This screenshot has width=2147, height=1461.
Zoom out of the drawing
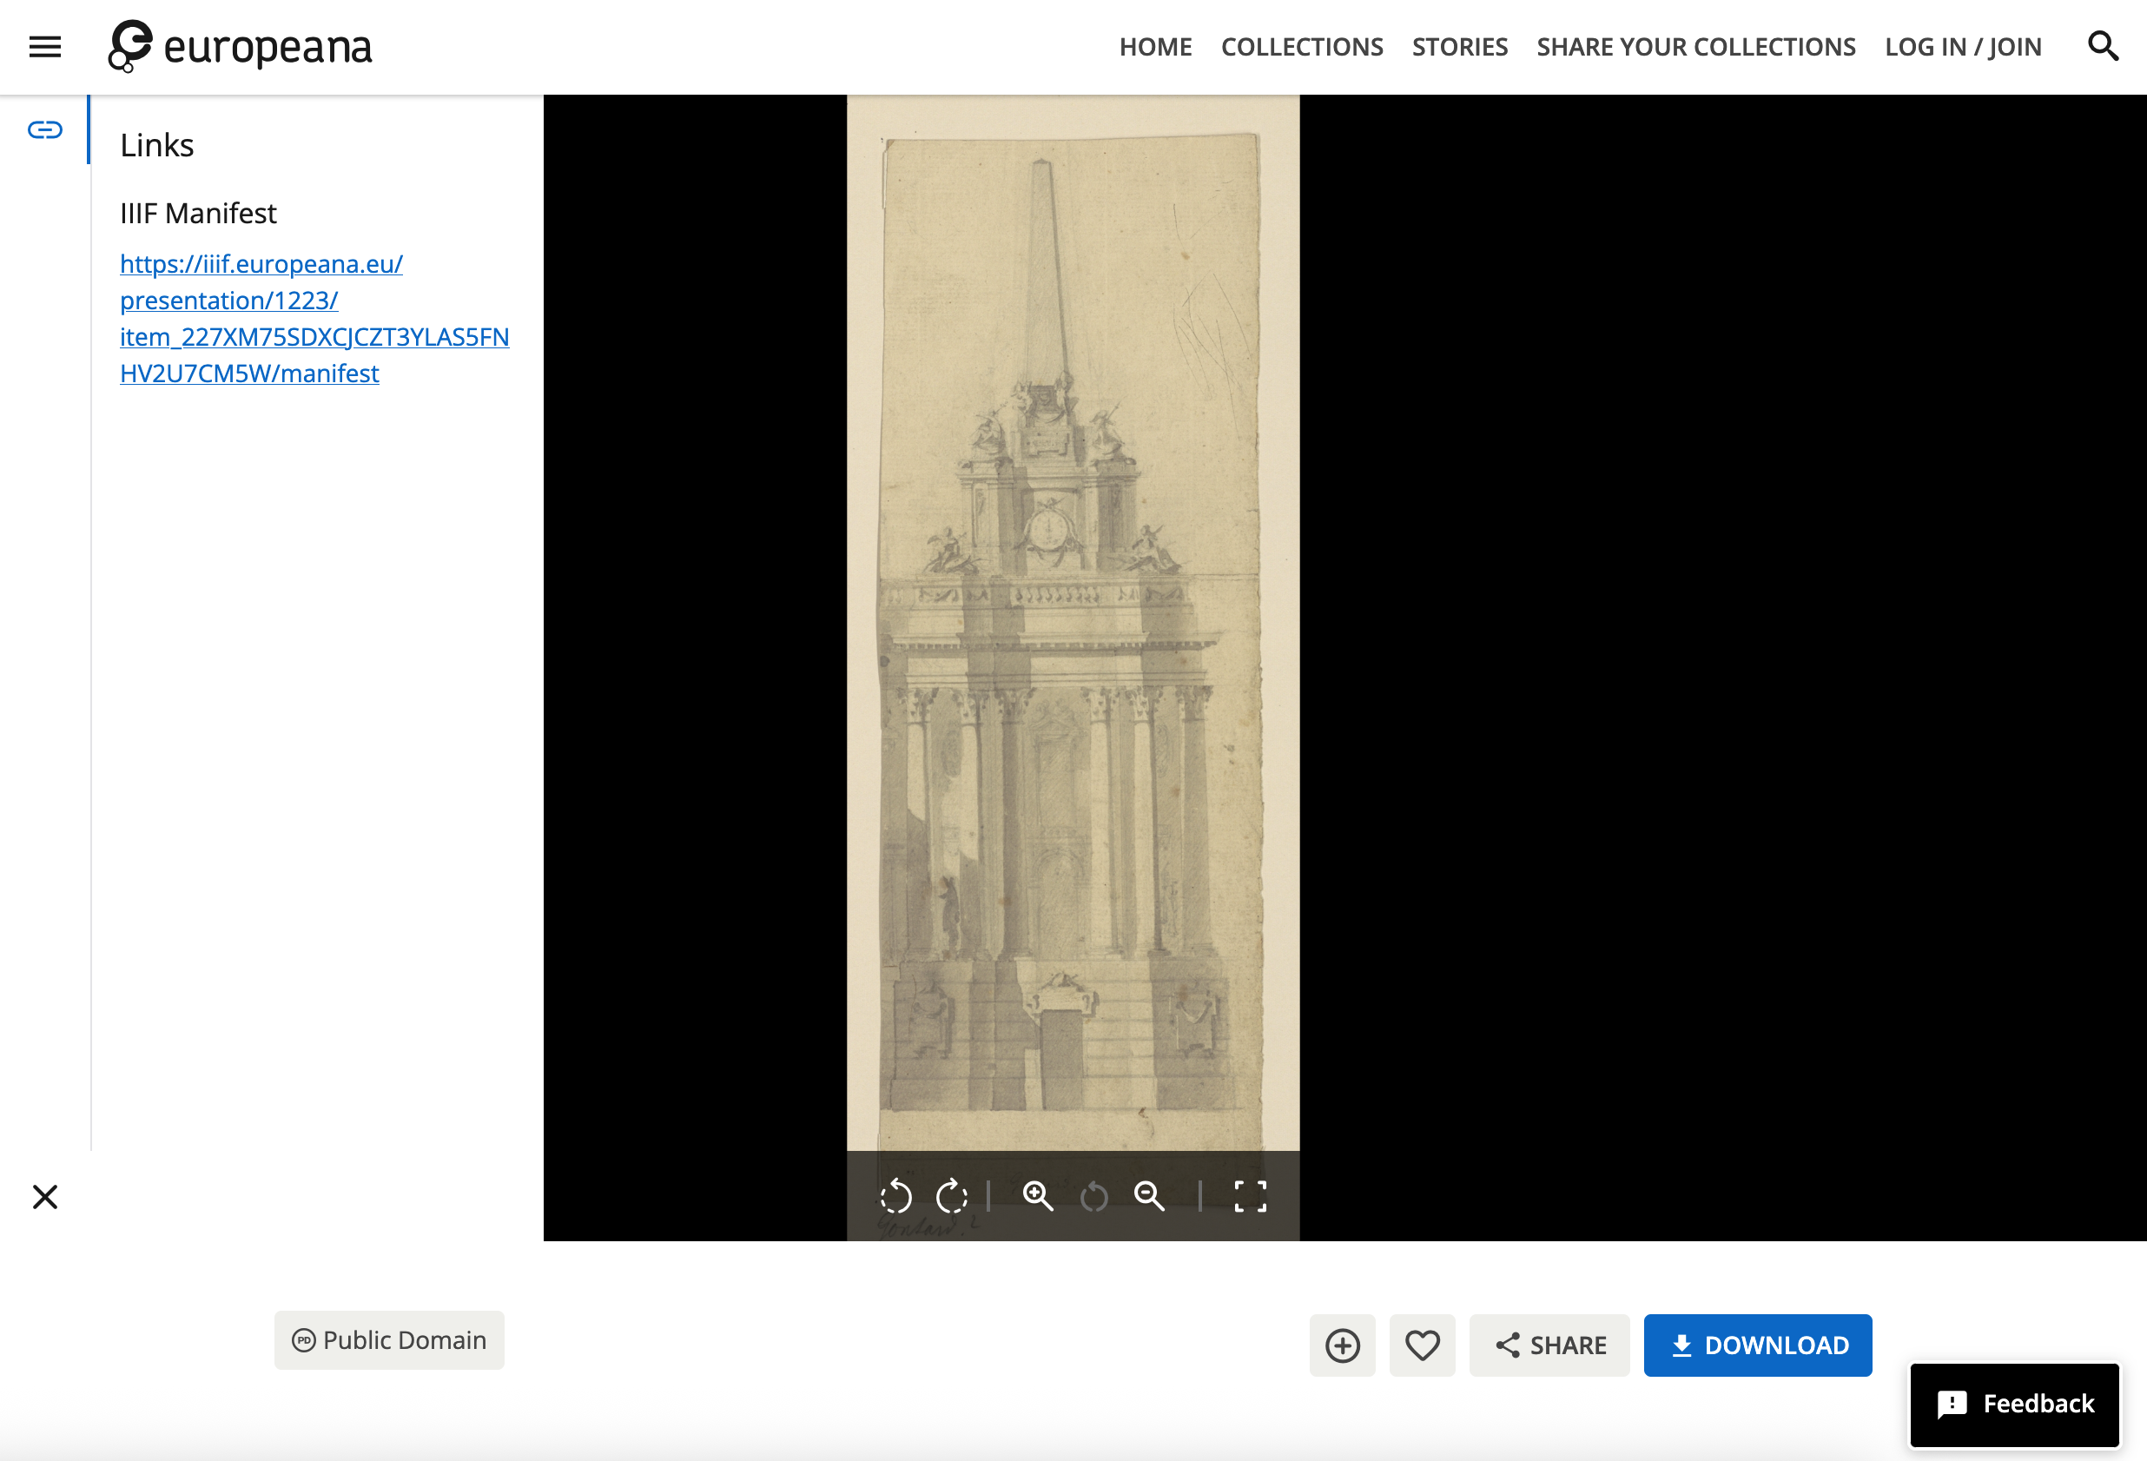[x=1150, y=1196]
